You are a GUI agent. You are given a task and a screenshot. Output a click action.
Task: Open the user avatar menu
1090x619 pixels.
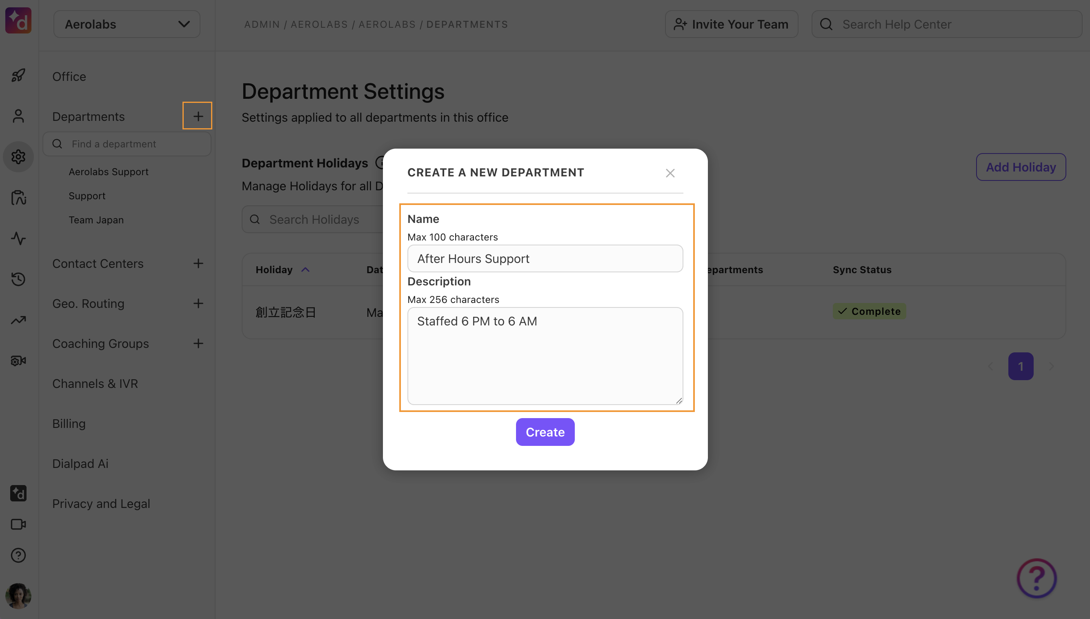point(18,596)
